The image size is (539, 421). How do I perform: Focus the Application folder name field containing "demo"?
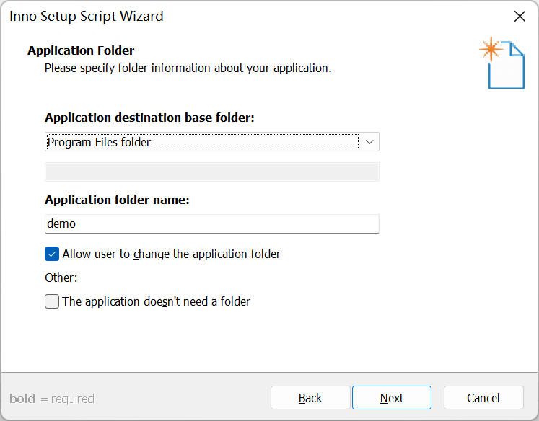point(211,223)
